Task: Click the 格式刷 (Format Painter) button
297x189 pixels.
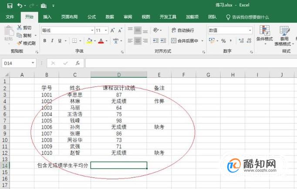Action: (x=26, y=43)
